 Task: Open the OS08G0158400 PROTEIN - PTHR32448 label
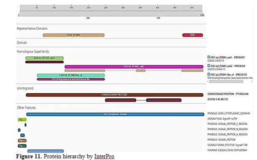point(228,94)
